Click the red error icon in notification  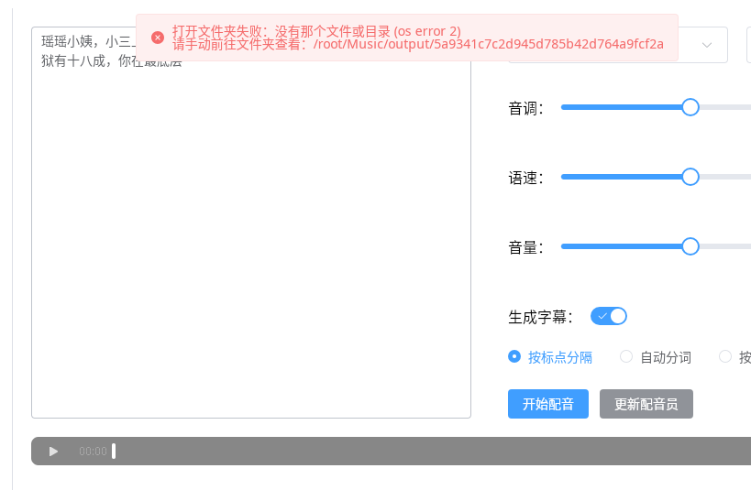158,38
